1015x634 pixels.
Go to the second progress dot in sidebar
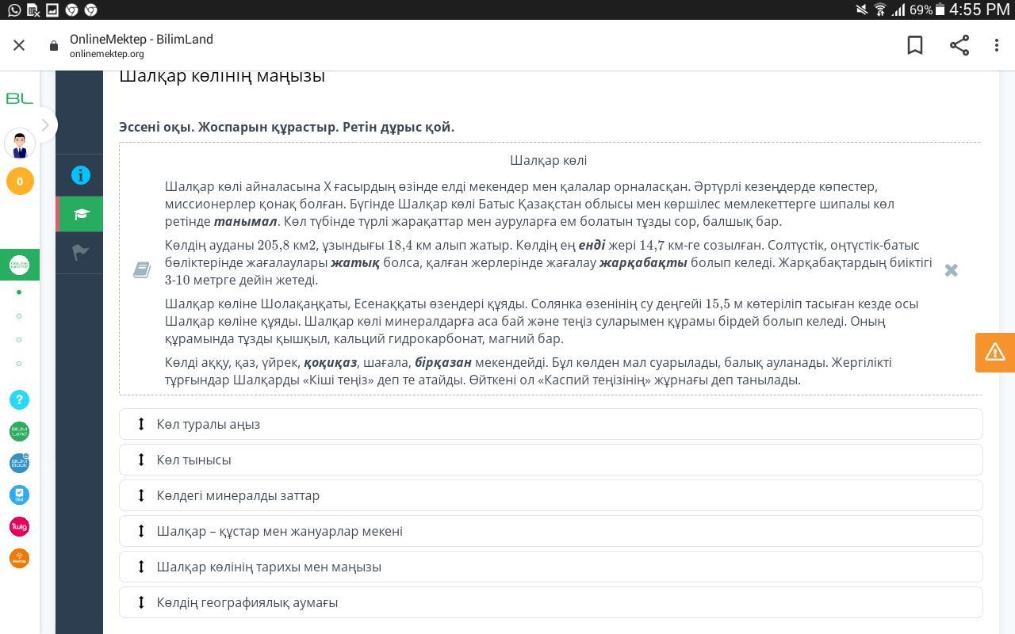19,315
